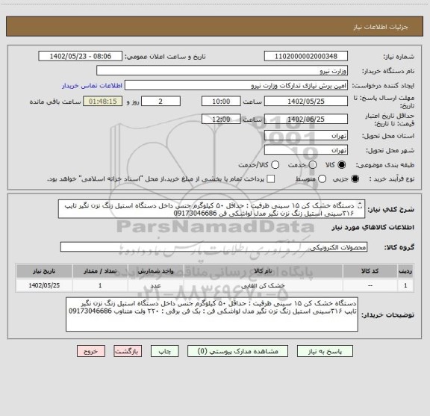430x416 pixels.
Task: Click the استان محل تحویل field تهران
Action: [x=306, y=136]
